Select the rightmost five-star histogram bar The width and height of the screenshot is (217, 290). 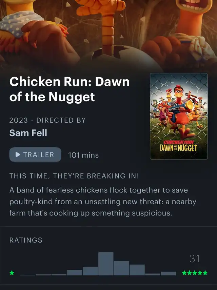[168, 273]
